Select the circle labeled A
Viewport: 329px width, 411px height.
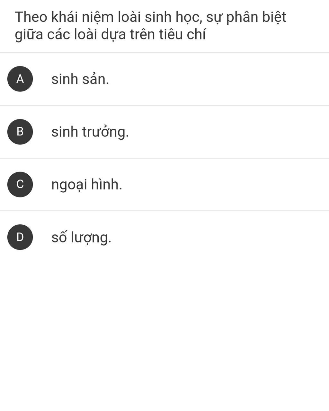point(20,79)
